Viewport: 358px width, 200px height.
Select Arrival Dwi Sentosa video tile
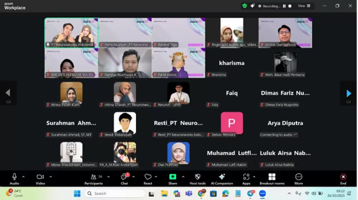point(285,33)
